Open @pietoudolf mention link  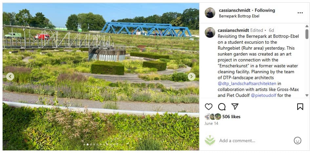[263, 95]
